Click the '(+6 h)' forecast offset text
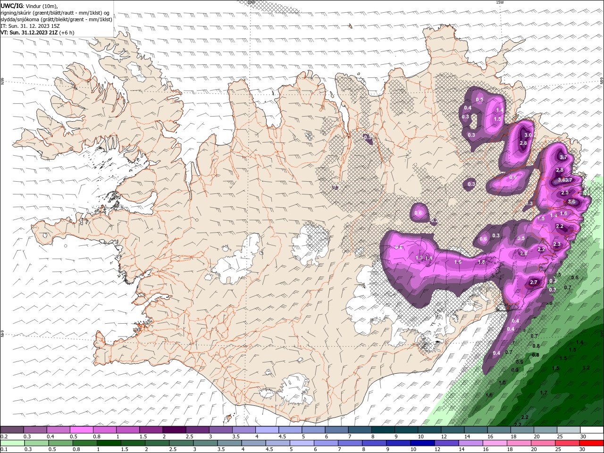The height and width of the screenshot is (453, 604). coord(67,33)
